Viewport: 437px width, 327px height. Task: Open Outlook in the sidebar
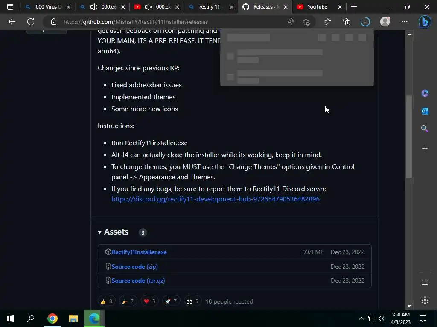(x=425, y=111)
